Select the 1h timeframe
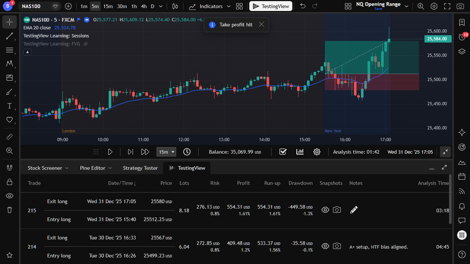470x264 pixels. click(x=134, y=6)
